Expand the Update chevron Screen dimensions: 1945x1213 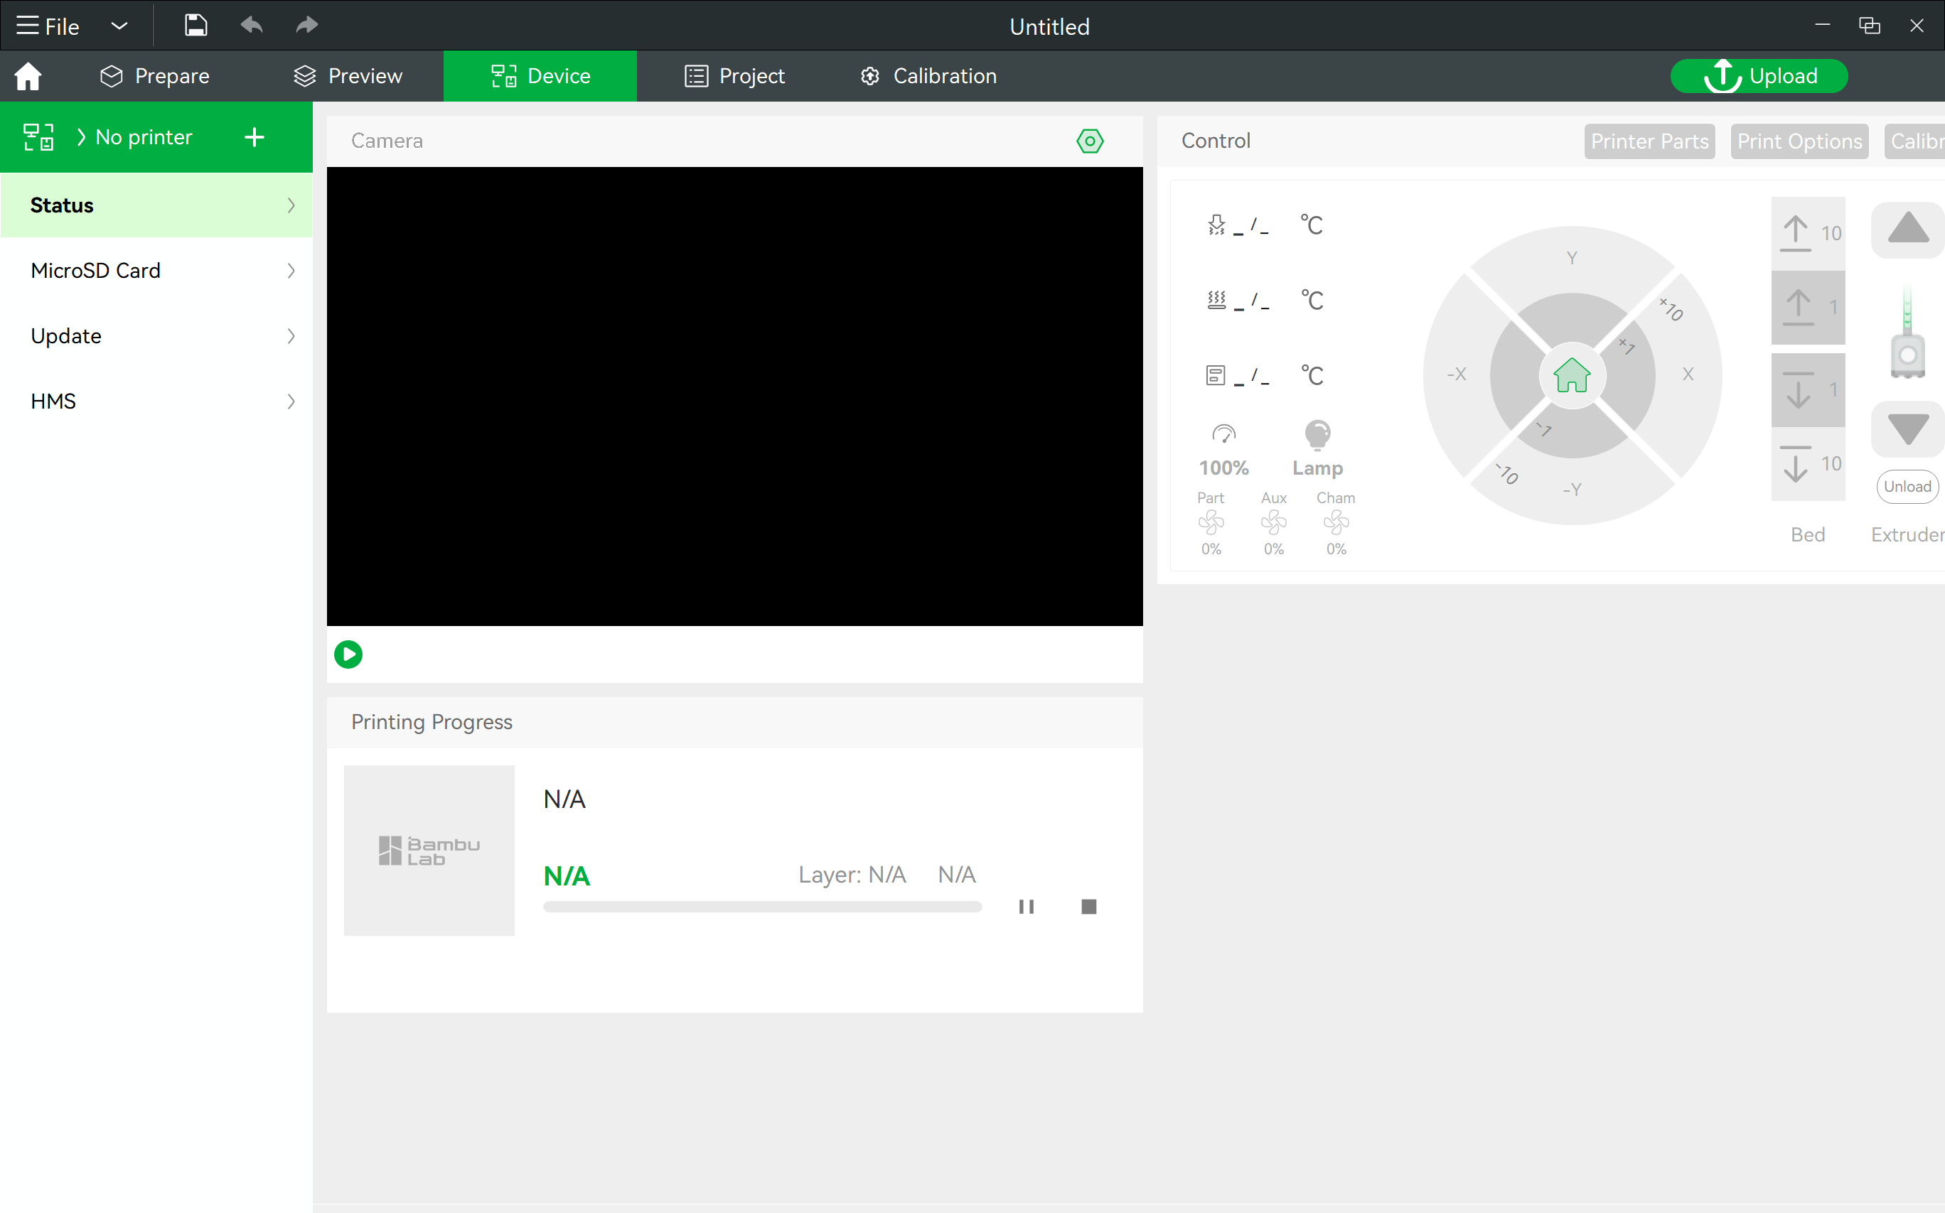(291, 336)
